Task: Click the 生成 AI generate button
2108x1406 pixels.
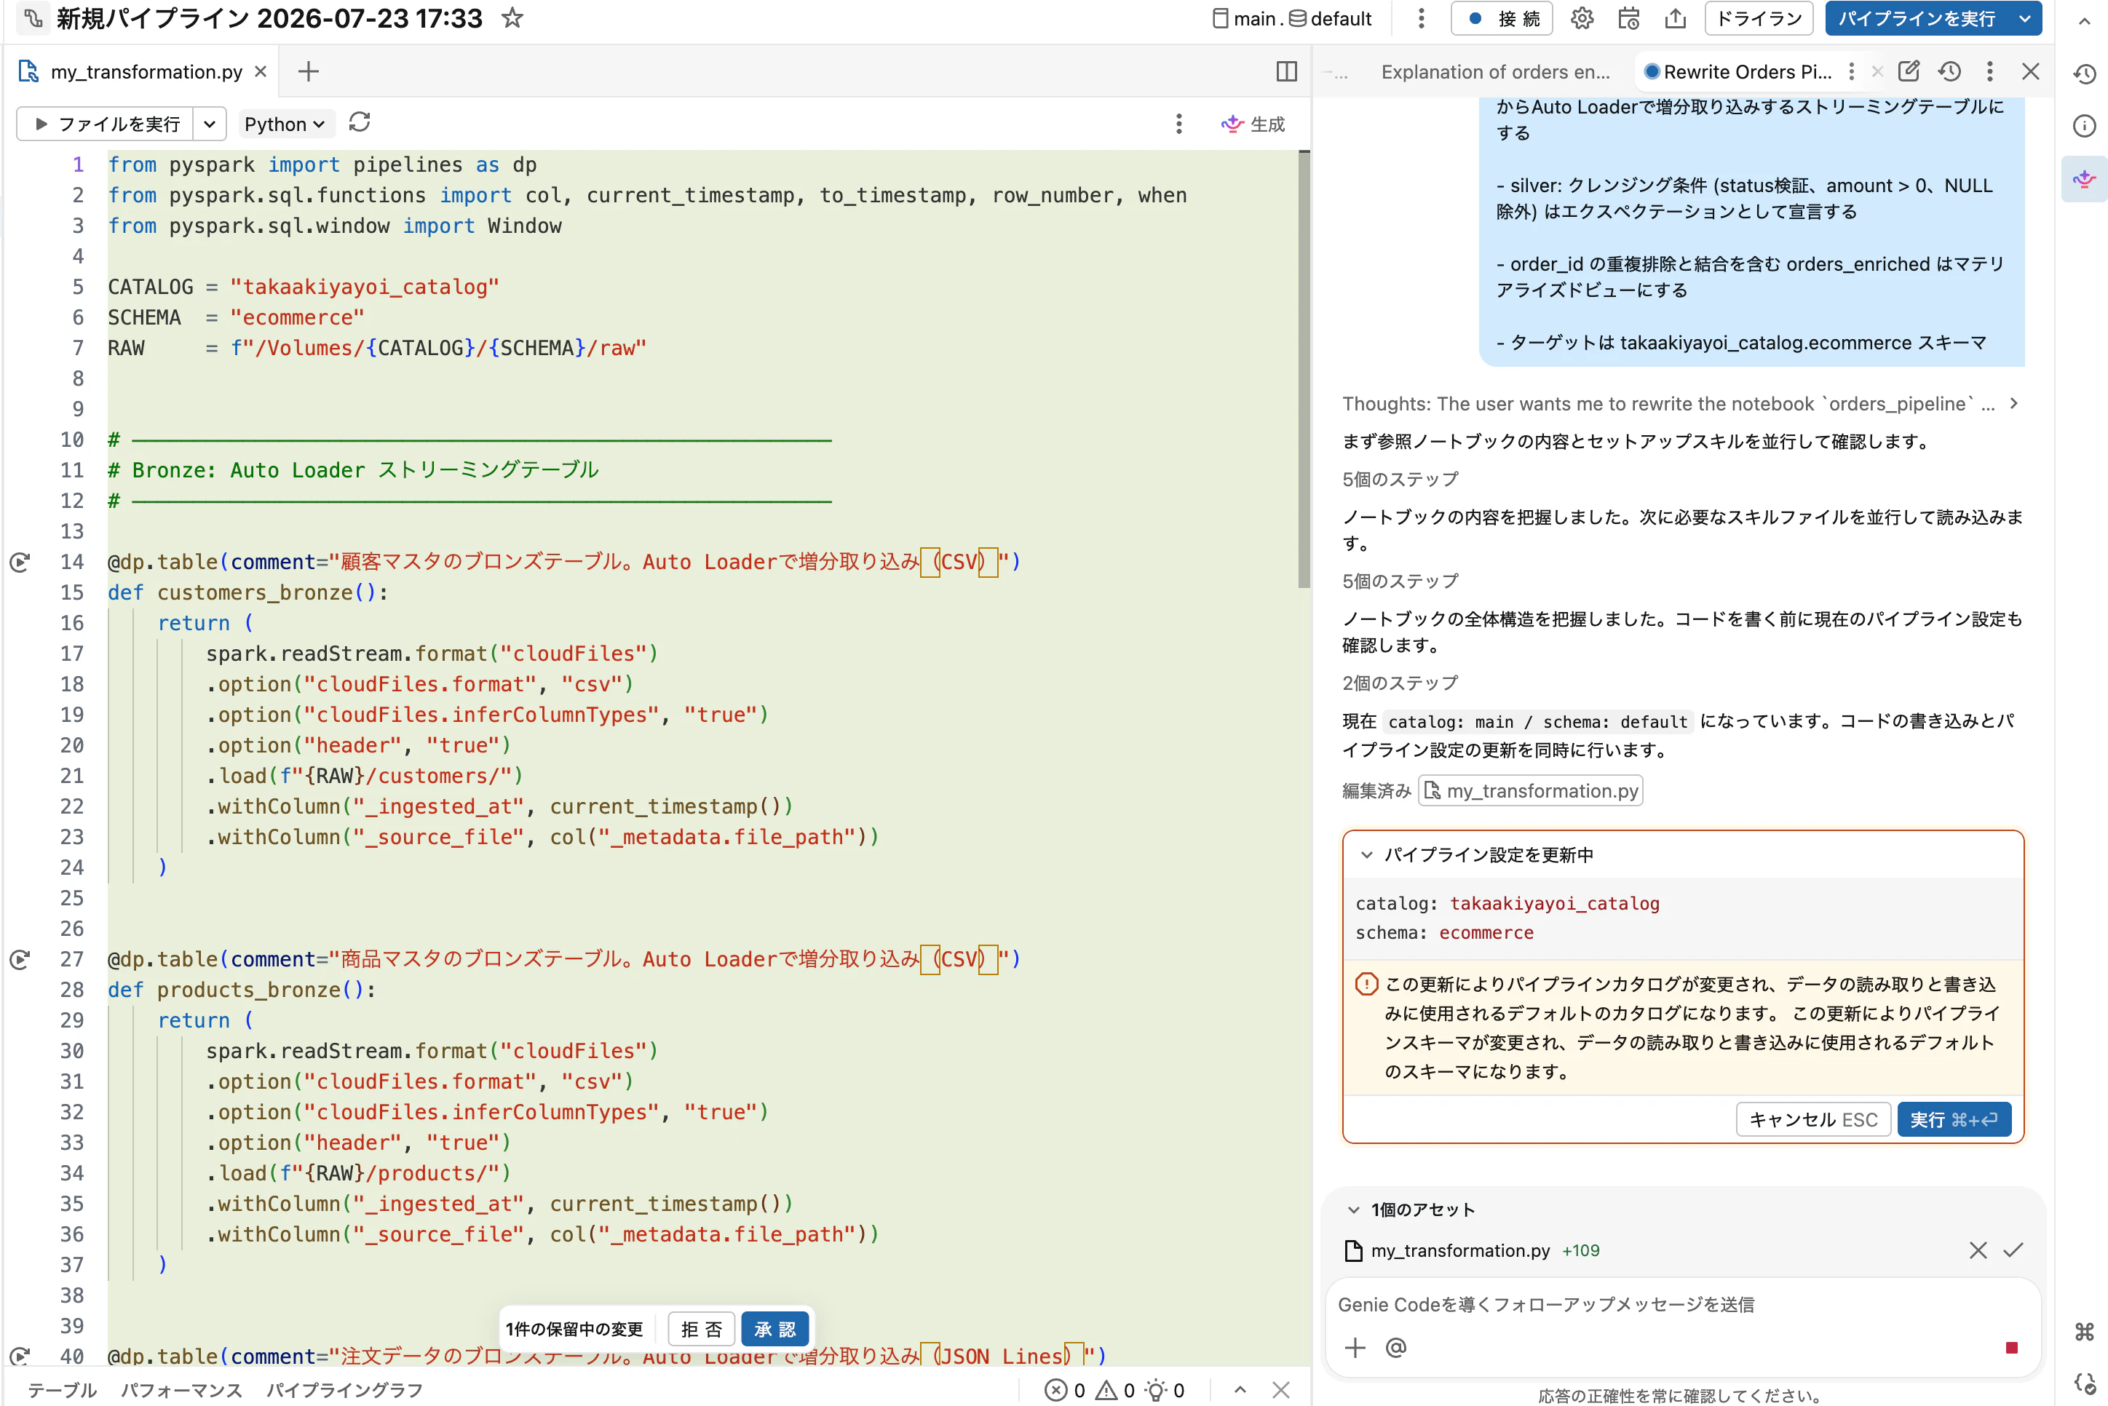Action: click(1253, 124)
